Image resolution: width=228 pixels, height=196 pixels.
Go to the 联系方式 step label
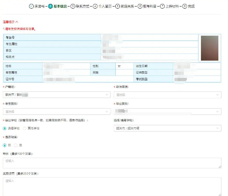point(82,6)
